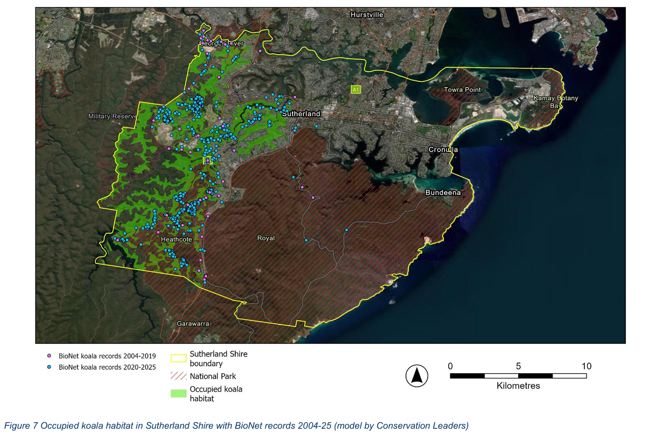Select the Heathcote map label
This screenshot has height=447, width=664.
click(x=176, y=239)
